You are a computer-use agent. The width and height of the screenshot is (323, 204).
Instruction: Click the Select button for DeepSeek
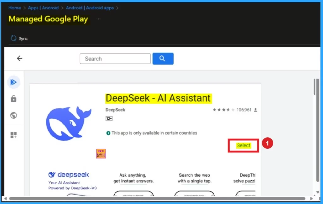[243, 146]
